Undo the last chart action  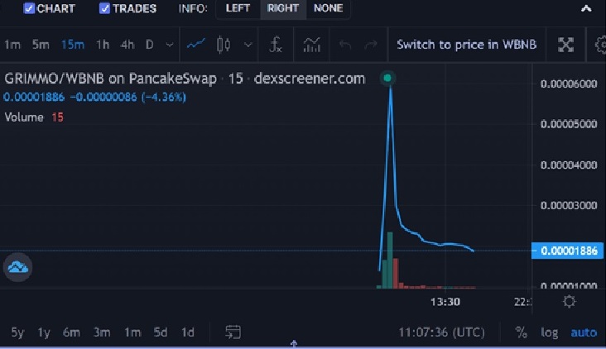tap(345, 45)
